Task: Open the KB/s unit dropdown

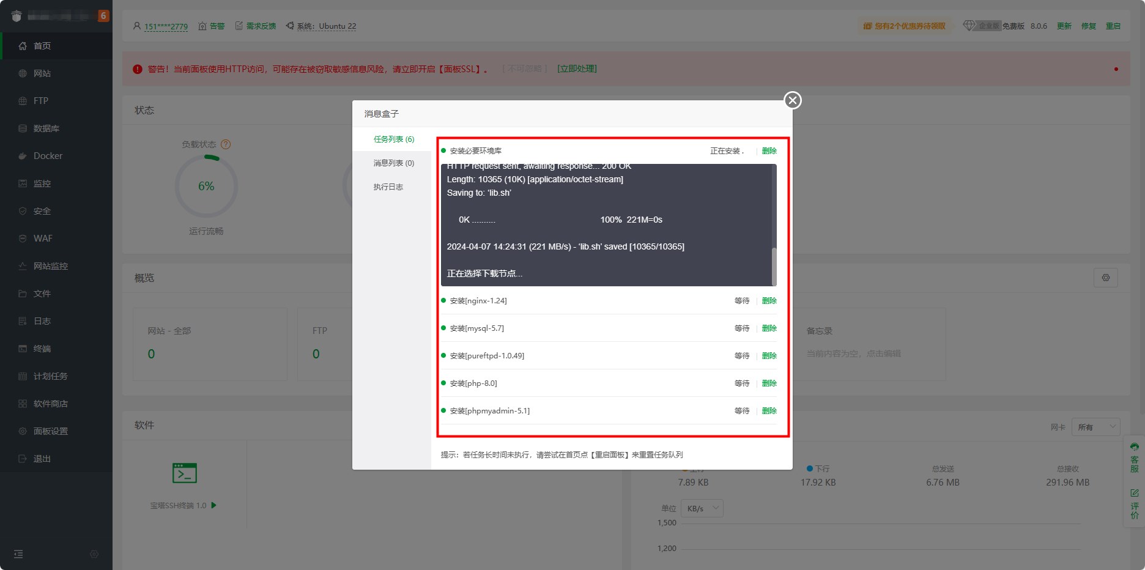Action: pyautogui.click(x=702, y=508)
